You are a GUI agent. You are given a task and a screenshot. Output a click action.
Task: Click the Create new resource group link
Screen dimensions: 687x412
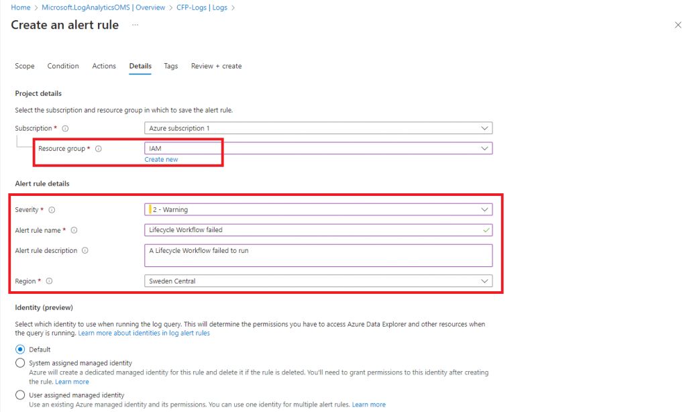(161, 160)
